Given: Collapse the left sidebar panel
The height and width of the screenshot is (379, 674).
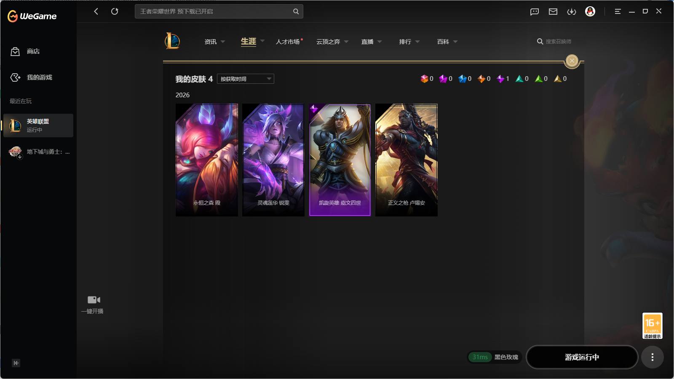Looking at the screenshot, I should coord(16,363).
